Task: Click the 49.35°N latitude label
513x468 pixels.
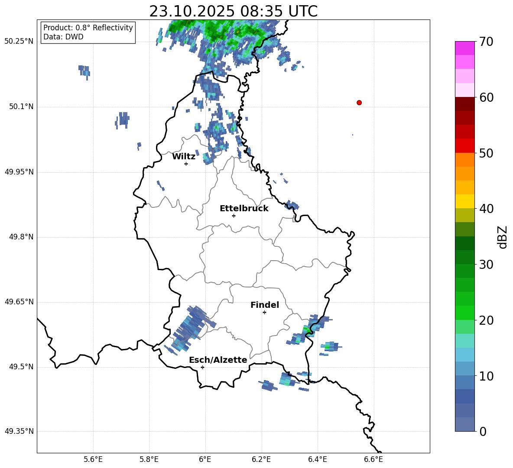Action: tap(19, 431)
